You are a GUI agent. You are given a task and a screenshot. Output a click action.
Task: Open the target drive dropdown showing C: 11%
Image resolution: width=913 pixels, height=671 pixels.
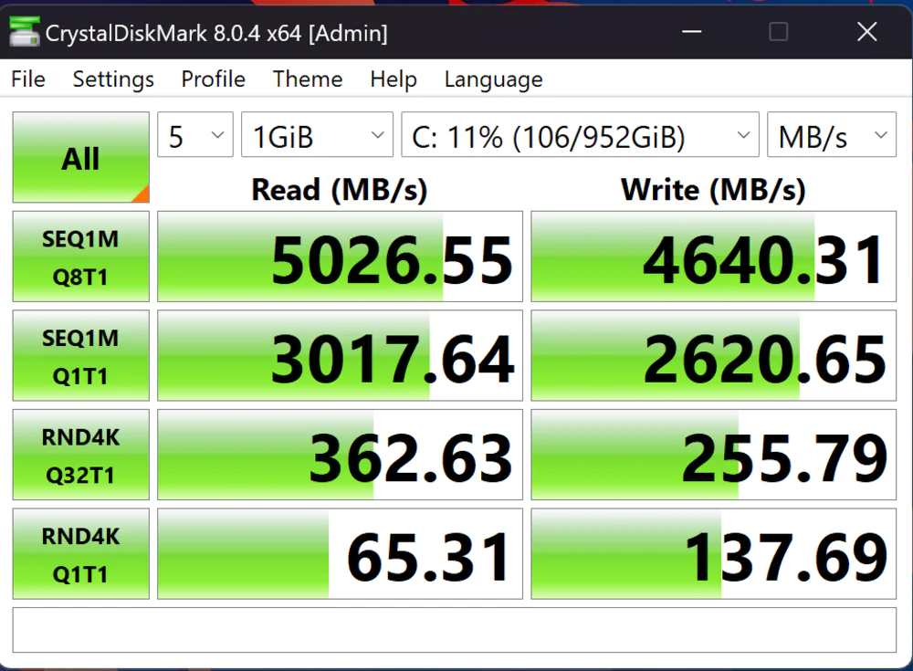click(x=580, y=134)
